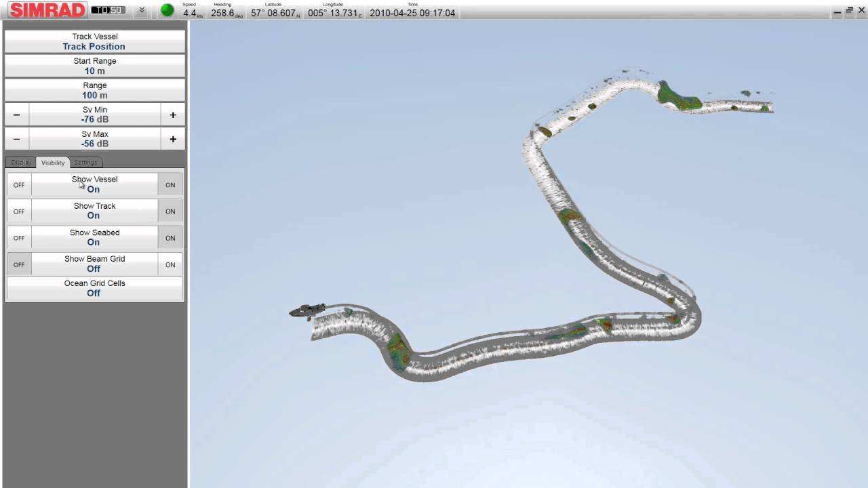Viewport: 868px width, 488px height.
Task: Click the green status indicator light
Action: [x=167, y=11]
